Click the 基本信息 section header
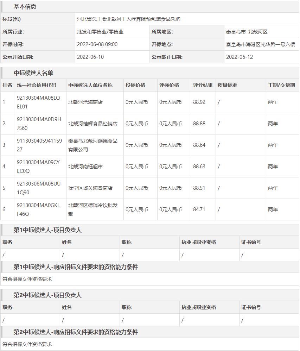The width and height of the screenshot is (300, 351). coord(25,7)
